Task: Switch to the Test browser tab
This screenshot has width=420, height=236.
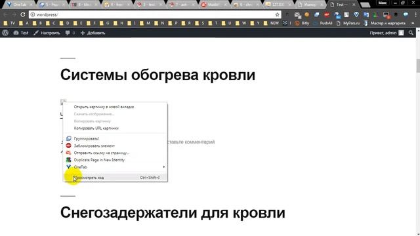Action: click(x=342, y=5)
